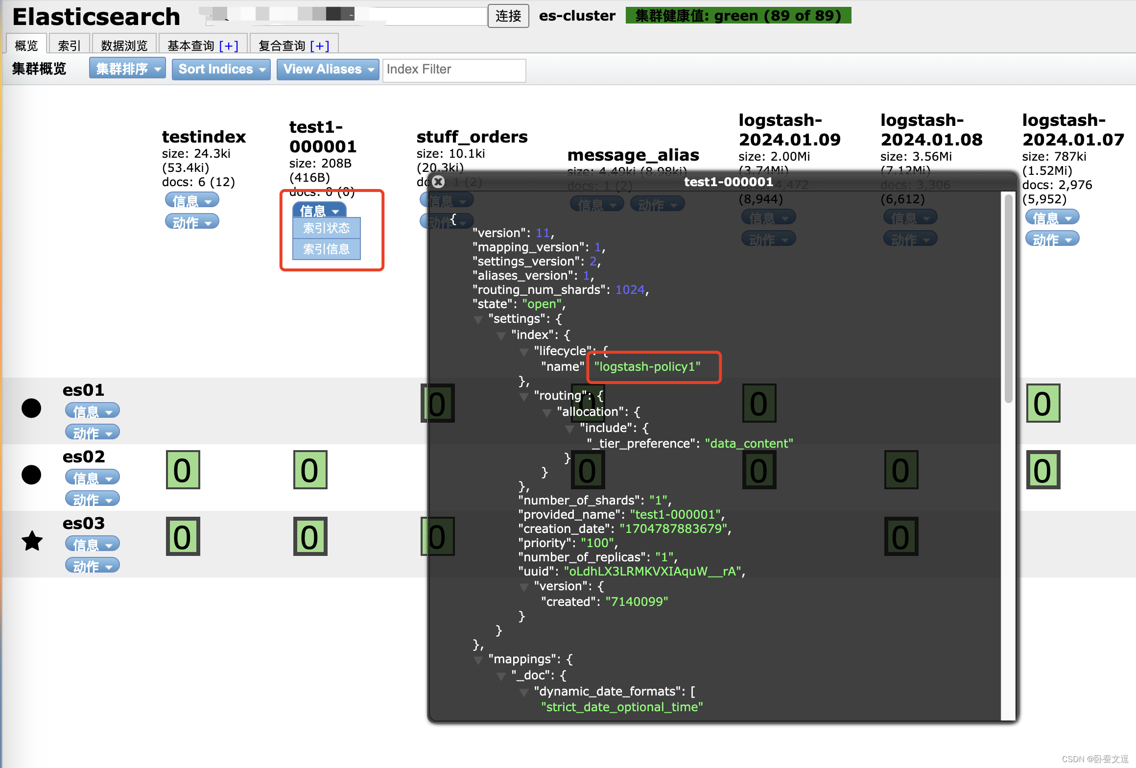Close the test1-000001 JSON popup
Viewport: 1136px width, 768px height.
pyautogui.click(x=438, y=182)
